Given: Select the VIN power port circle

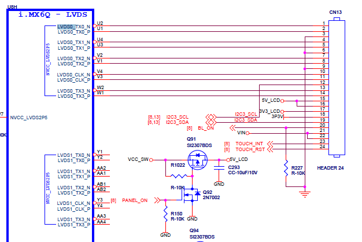Looking at the screenshot, I should (x=248, y=133).
